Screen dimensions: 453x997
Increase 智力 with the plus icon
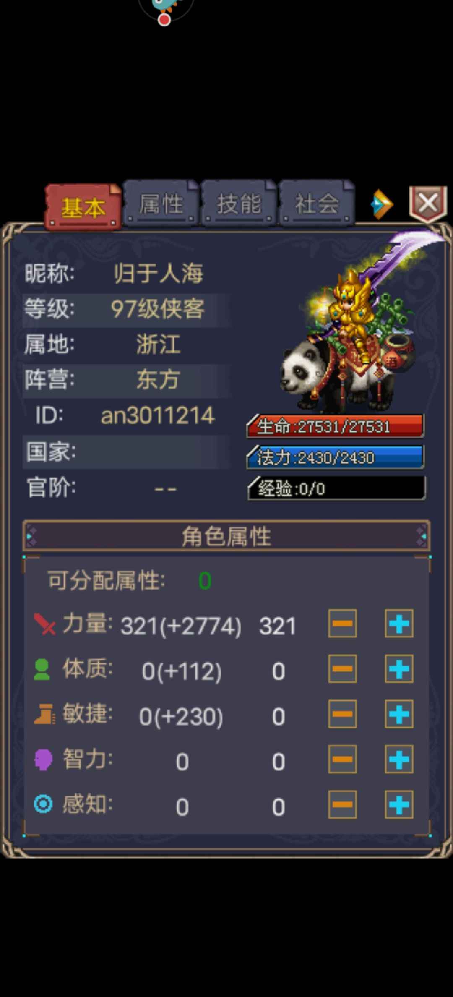[399, 759]
